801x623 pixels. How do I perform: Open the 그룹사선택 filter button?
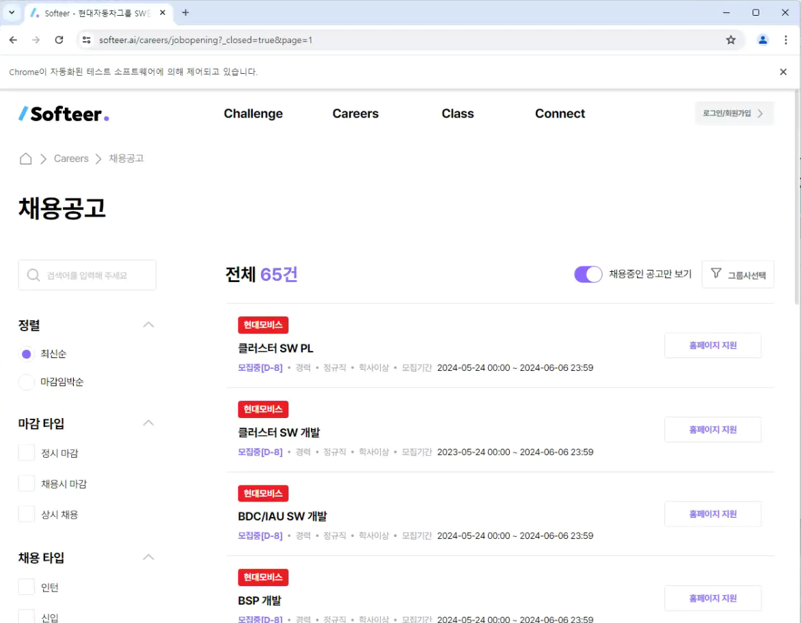click(737, 275)
